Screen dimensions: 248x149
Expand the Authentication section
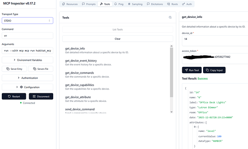pyautogui.click(x=27, y=78)
